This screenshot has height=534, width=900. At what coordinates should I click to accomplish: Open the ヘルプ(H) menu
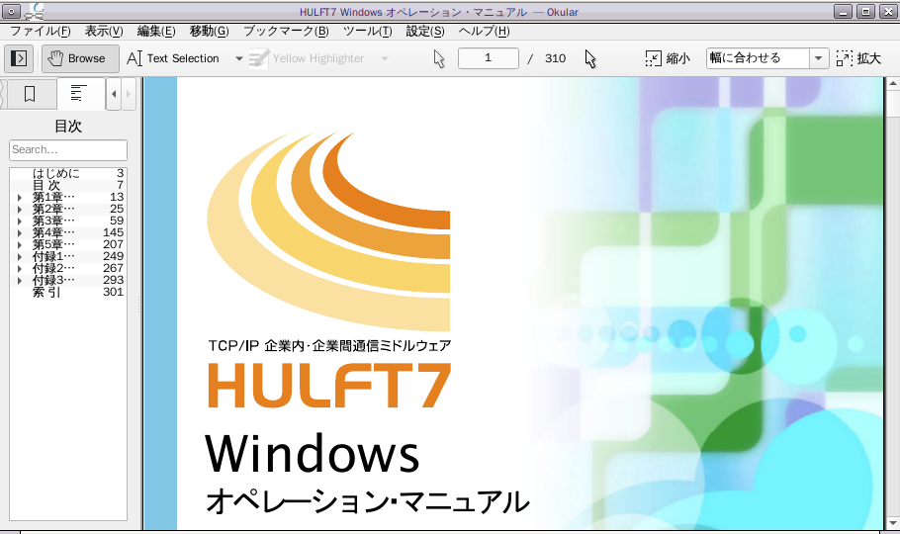click(484, 31)
